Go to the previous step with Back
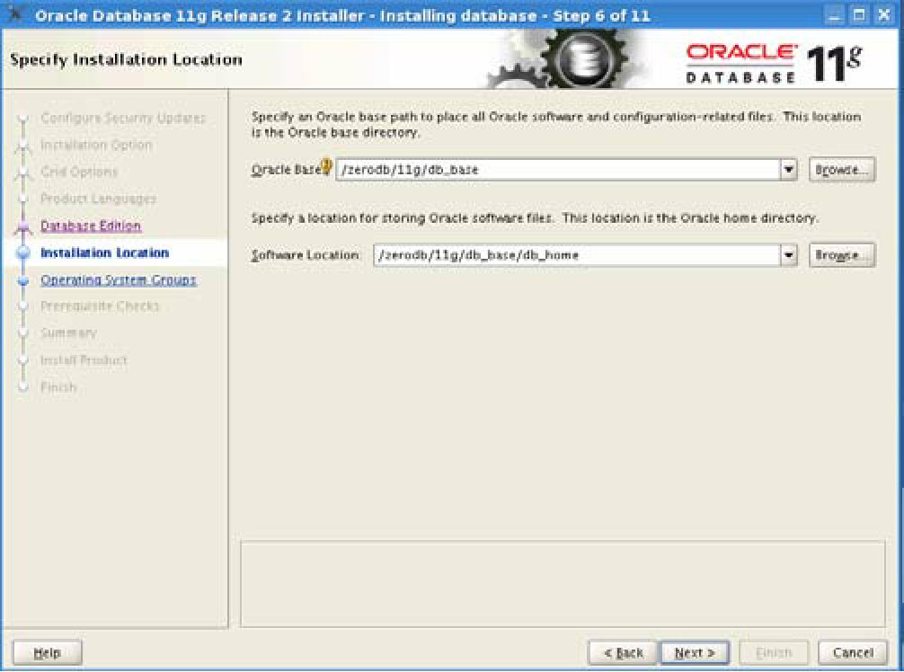 (x=623, y=652)
